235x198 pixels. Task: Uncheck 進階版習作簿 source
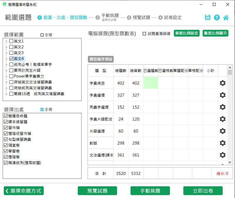6,133
